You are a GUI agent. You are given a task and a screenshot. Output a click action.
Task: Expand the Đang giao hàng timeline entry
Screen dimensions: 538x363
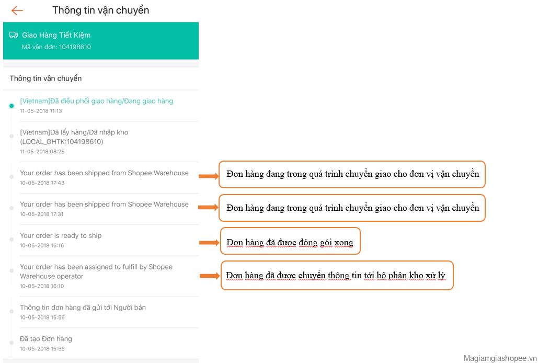coord(97,105)
